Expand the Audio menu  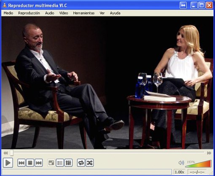tap(49, 13)
